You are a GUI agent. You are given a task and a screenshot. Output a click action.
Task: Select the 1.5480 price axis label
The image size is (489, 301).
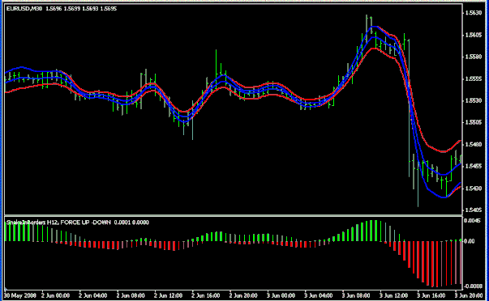click(x=474, y=144)
